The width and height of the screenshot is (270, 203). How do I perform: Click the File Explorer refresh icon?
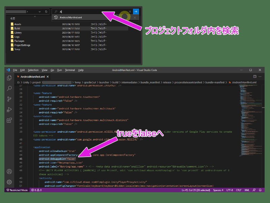click(46, 12)
